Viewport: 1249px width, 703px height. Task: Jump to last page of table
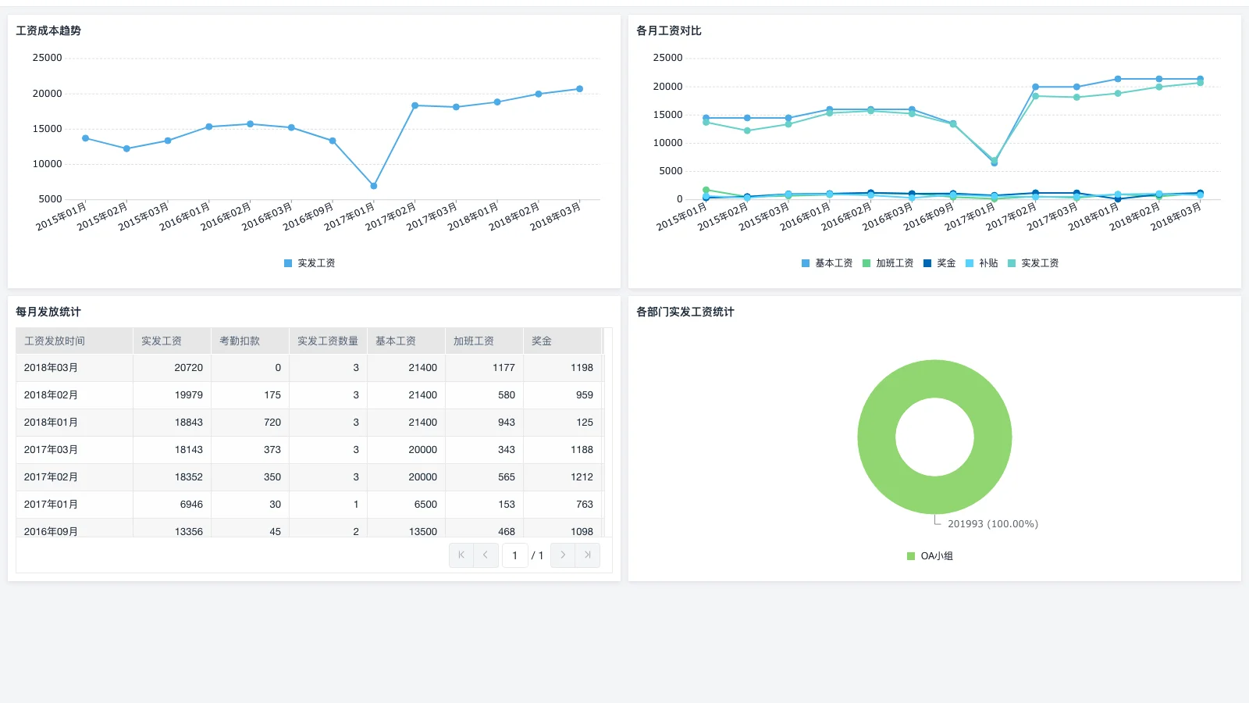coord(588,555)
